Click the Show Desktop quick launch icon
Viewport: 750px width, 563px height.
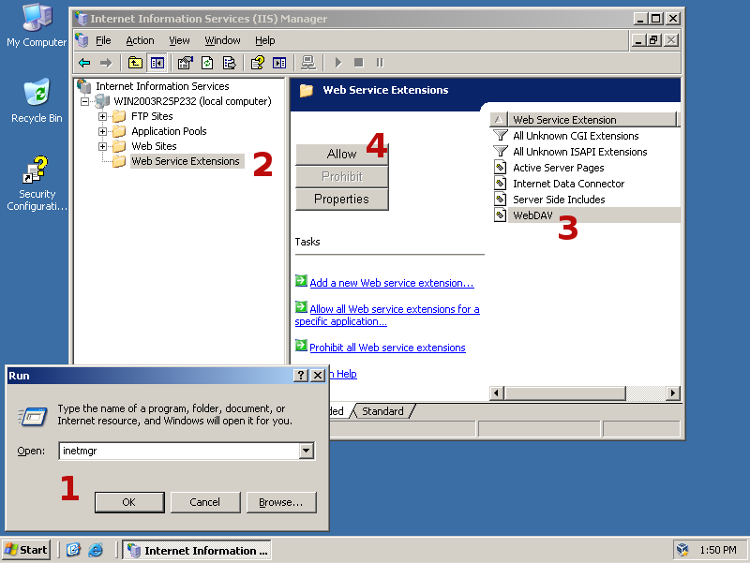73,550
